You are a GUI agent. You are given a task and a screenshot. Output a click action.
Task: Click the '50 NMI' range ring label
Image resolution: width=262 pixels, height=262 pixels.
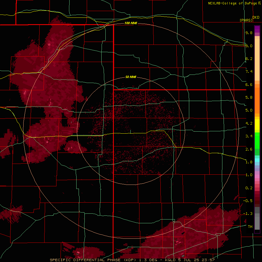click(x=131, y=77)
